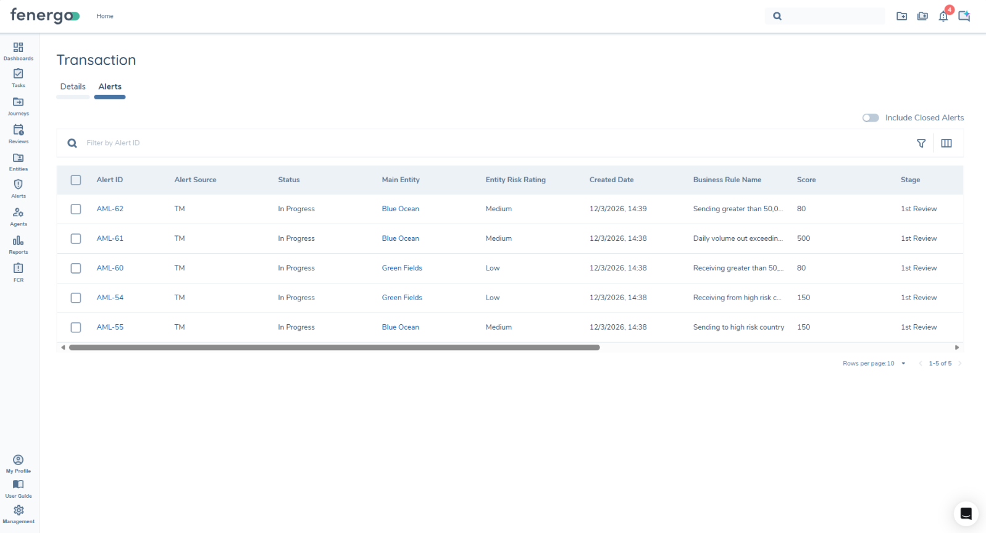Tick the checkbox for AML-55
The image size is (986, 533).
(76, 327)
